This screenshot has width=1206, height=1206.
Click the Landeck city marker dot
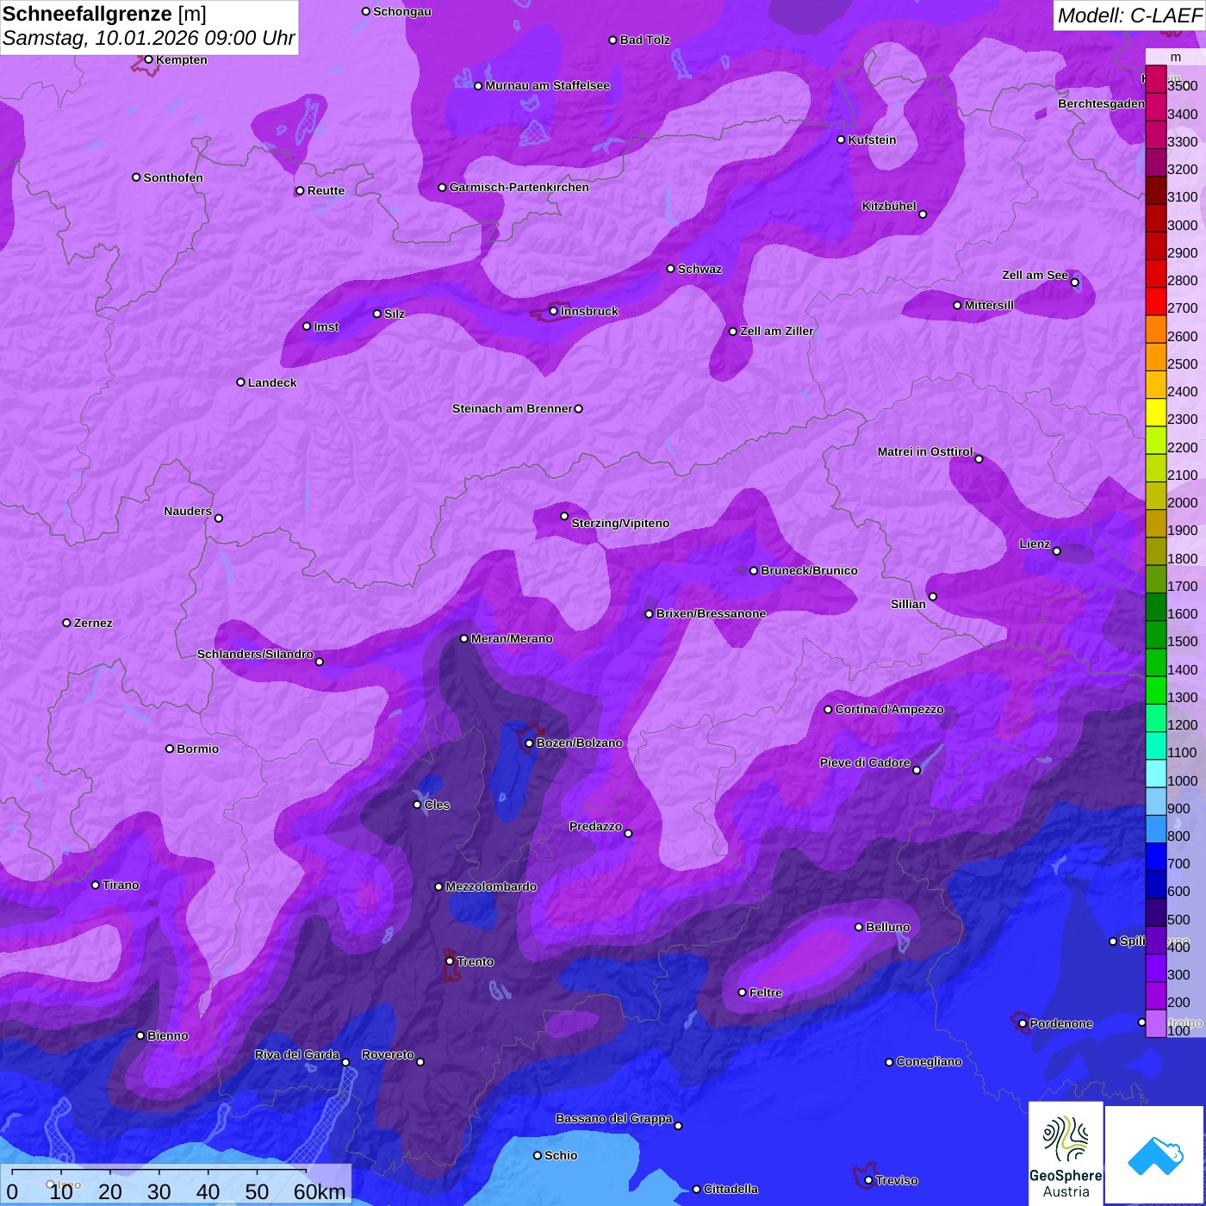[240, 382]
